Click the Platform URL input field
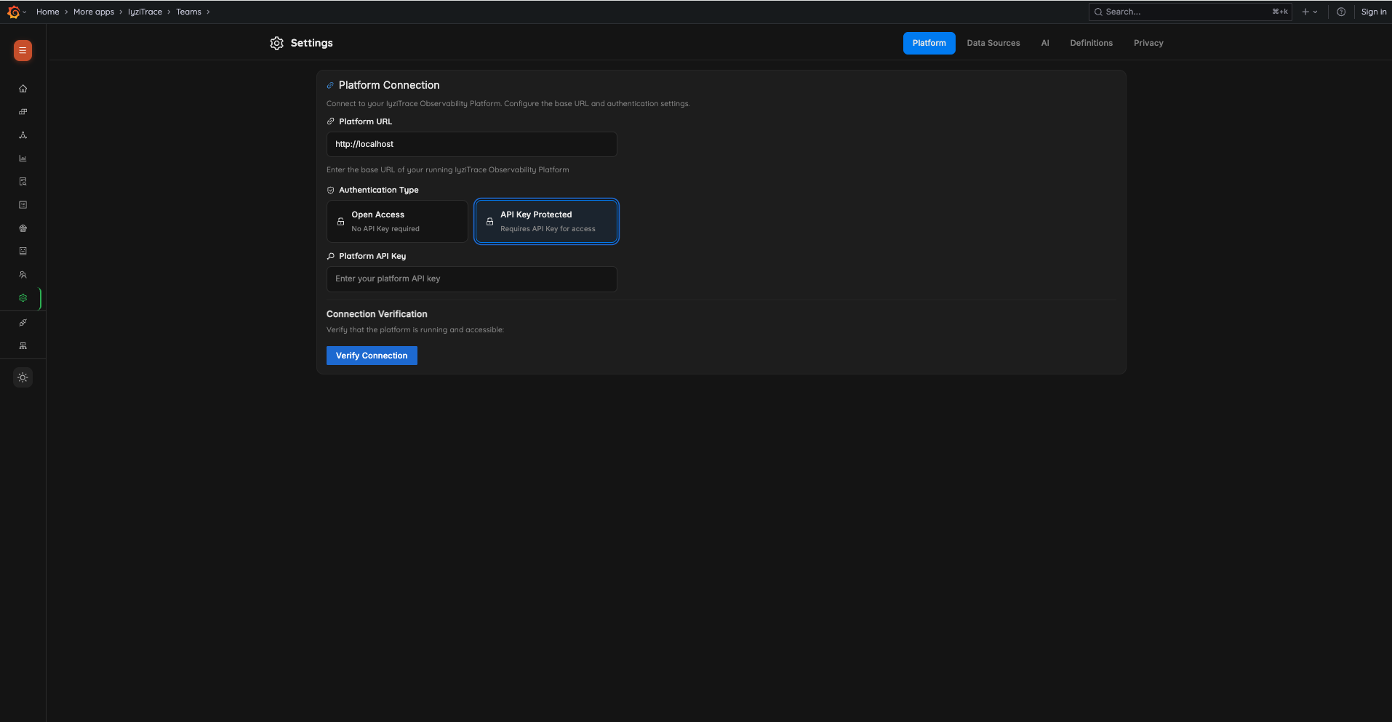The height and width of the screenshot is (722, 1392). [471, 144]
